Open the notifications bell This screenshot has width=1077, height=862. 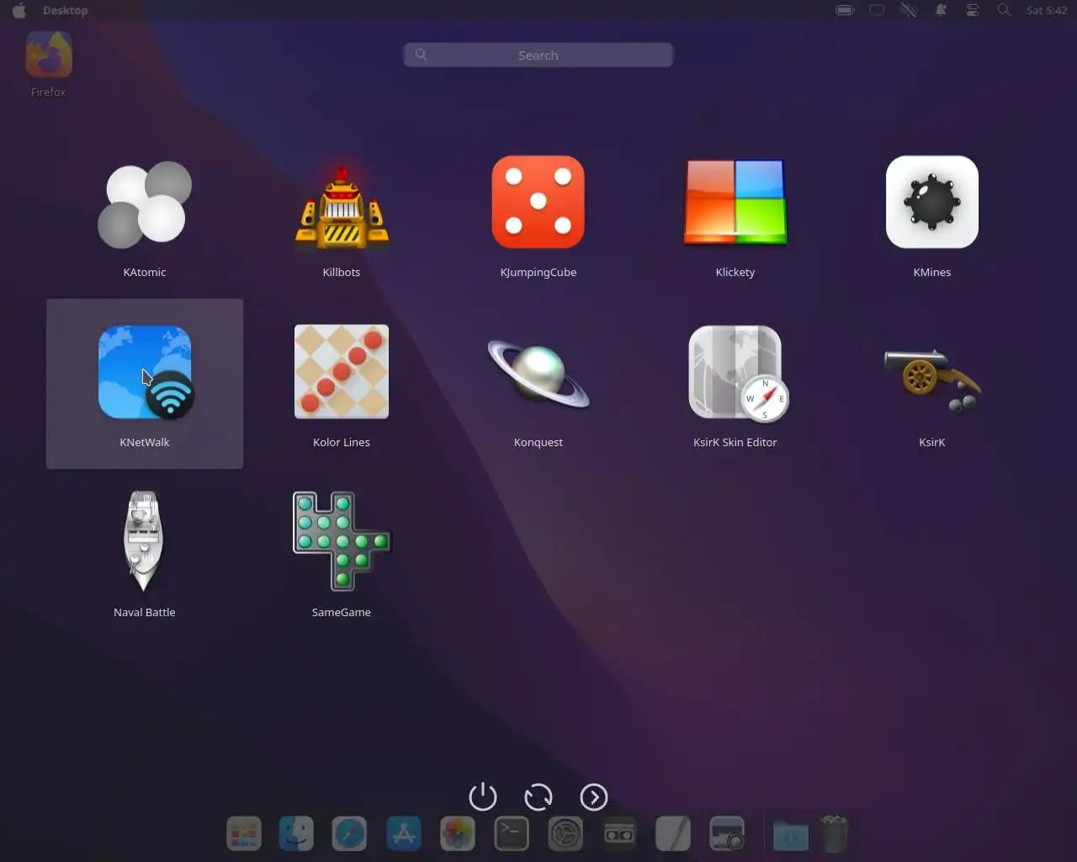pyautogui.click(x=941, y=10)
